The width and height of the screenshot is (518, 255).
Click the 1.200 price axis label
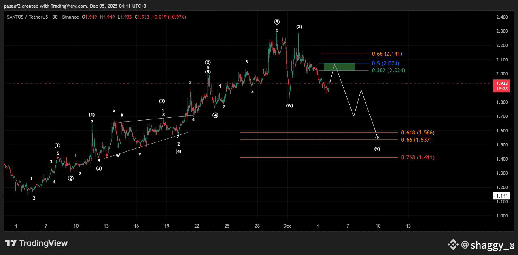502,187
